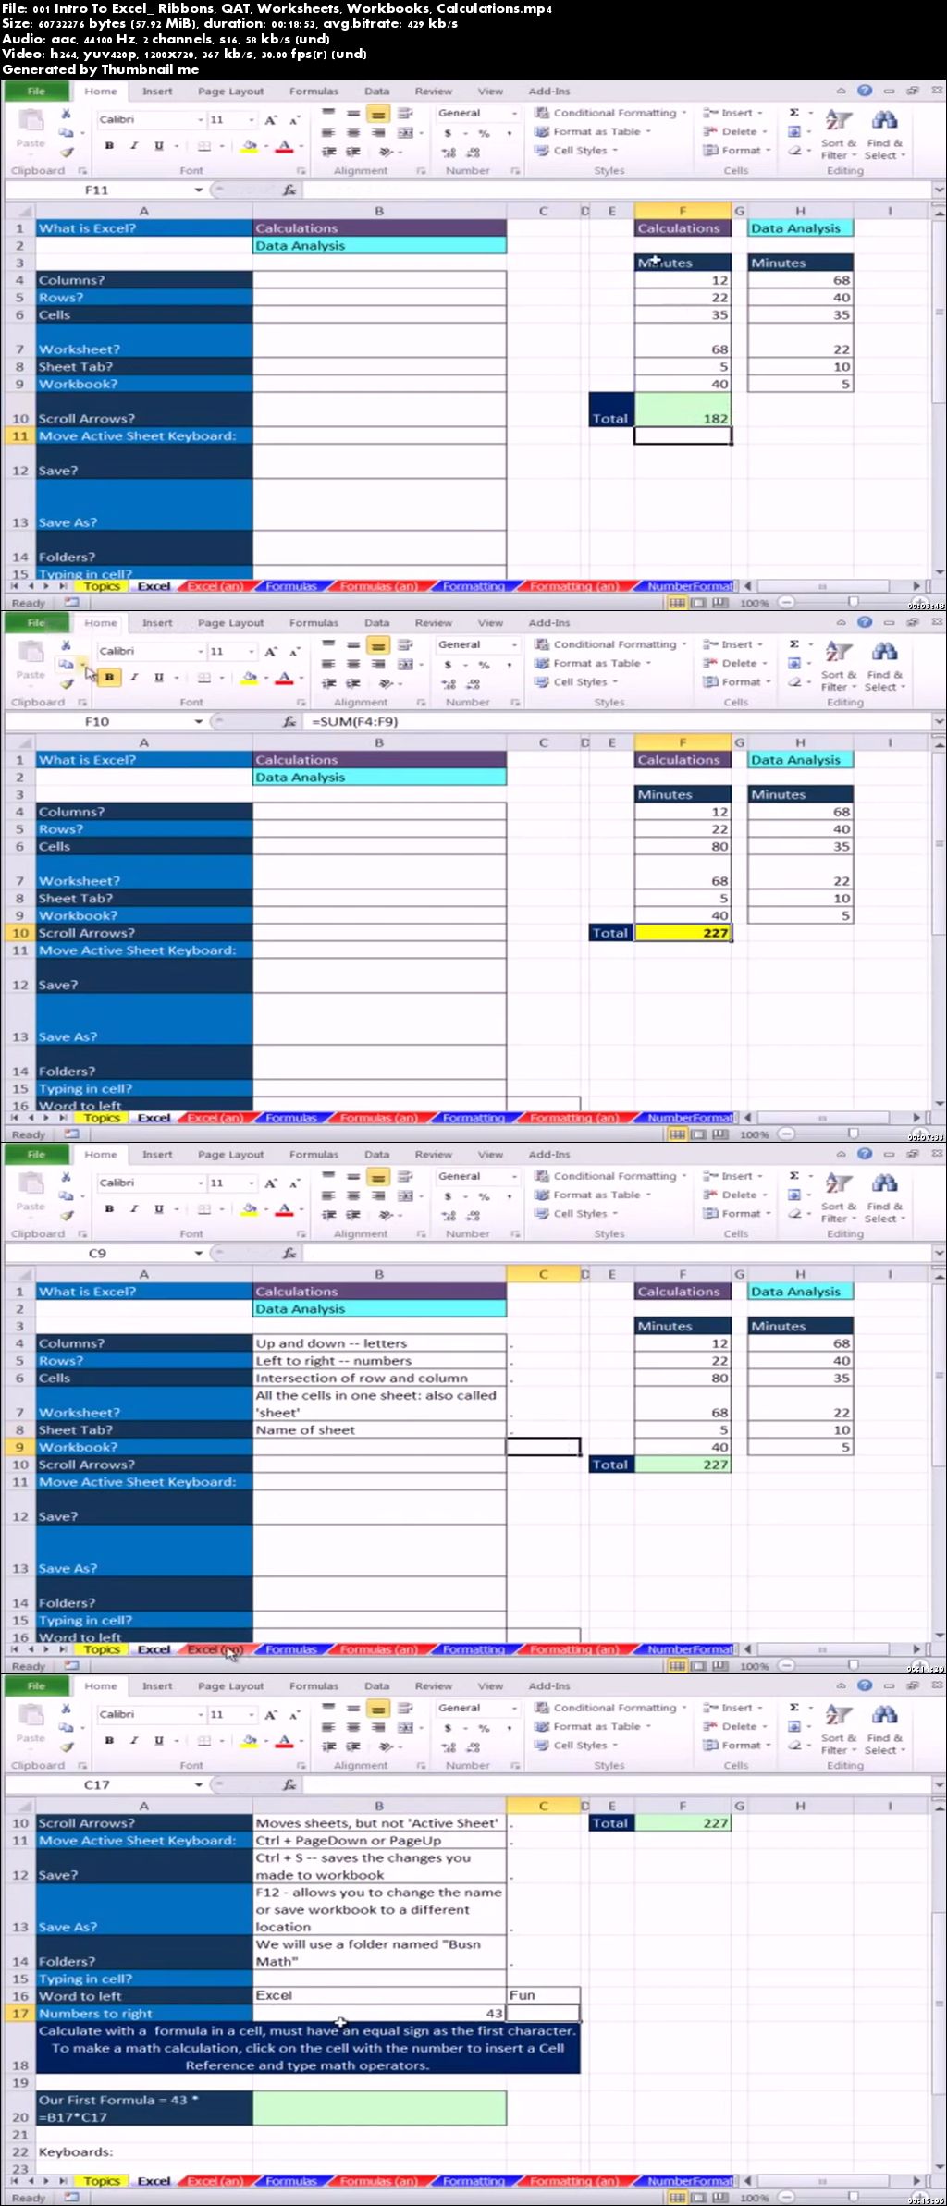Pick Fill Color bucket in Name Box F11 frame
This screenshot has width=947, height=2206.
coord(249,146)
